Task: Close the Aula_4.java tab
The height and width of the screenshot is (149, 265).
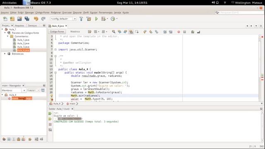Action: click(x=66, y=26)
